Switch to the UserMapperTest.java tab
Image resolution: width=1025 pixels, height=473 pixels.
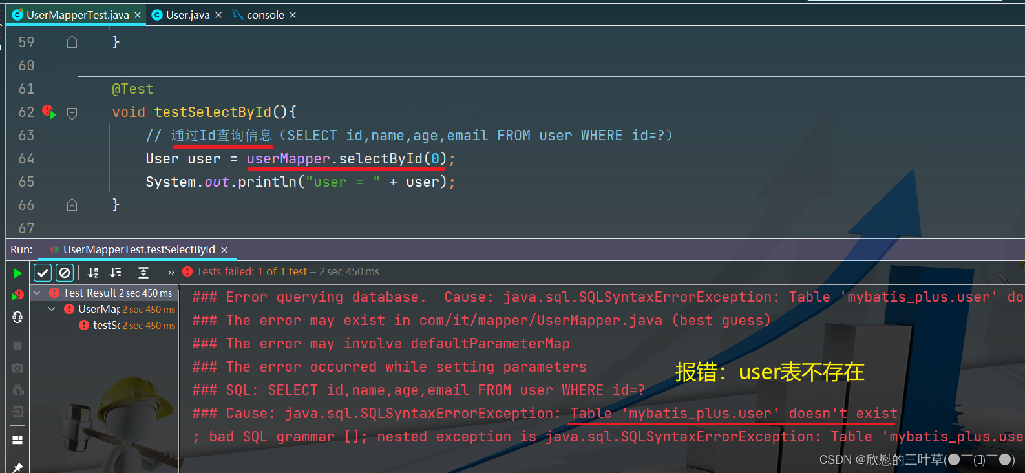77,15
